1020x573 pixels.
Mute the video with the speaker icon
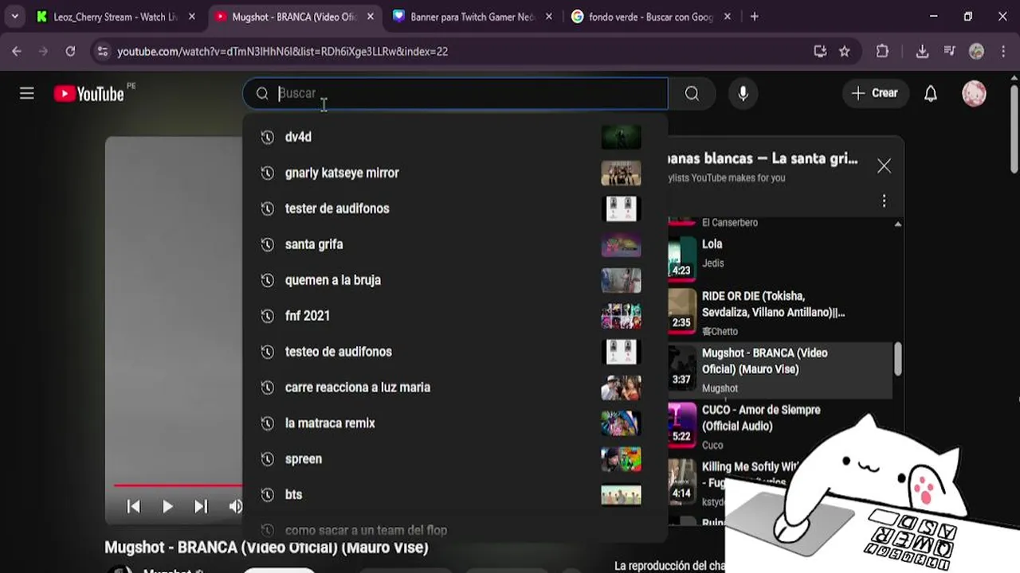(x=235, y=506)
